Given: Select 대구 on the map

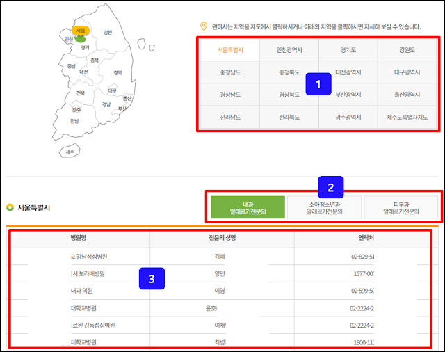Looking at the screenshot, I should 112,90.
